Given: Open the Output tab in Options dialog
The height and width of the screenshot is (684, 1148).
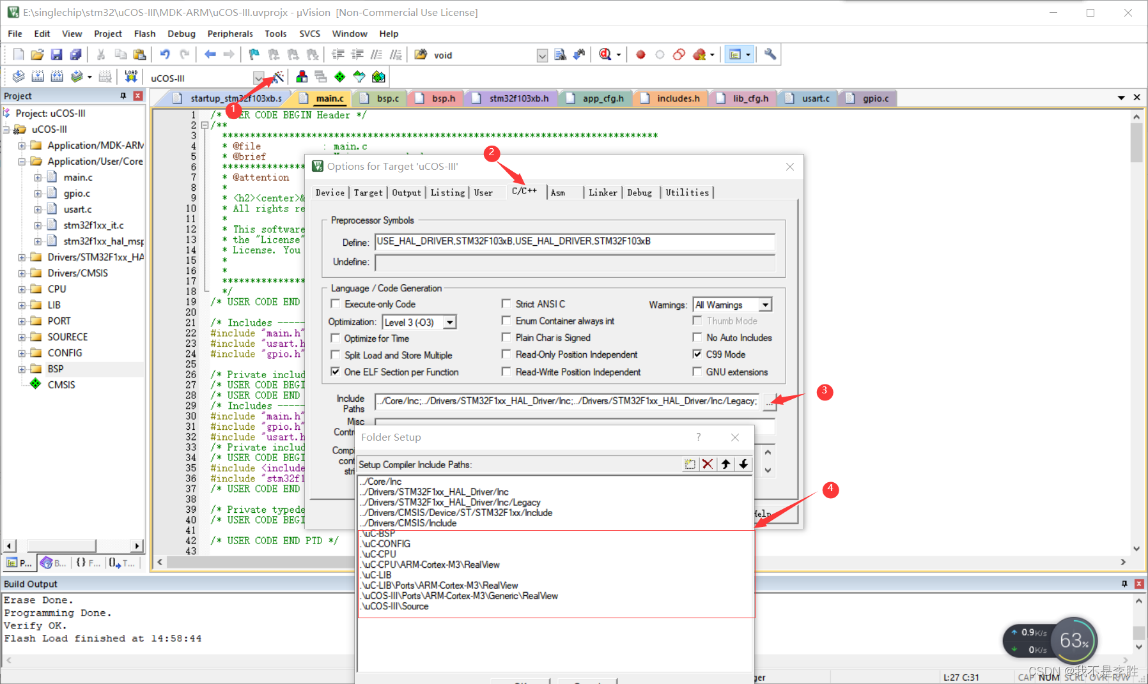Looking at the screenshot, I should [407, 192].
